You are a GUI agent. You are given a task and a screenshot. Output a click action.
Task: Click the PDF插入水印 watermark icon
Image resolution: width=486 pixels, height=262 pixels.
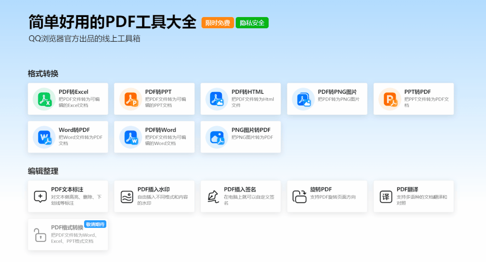(x=127, y=196)
